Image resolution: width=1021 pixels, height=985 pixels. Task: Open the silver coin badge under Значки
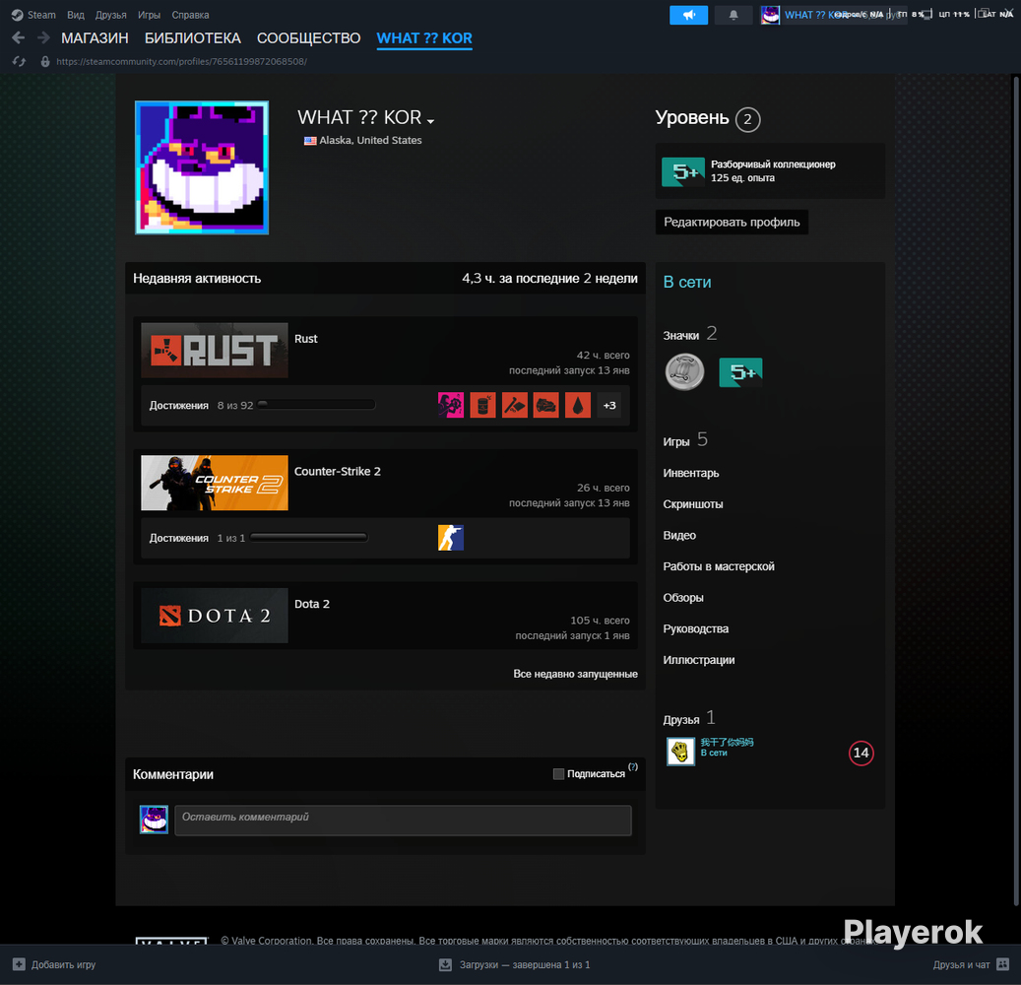click(x=684, y=372)
